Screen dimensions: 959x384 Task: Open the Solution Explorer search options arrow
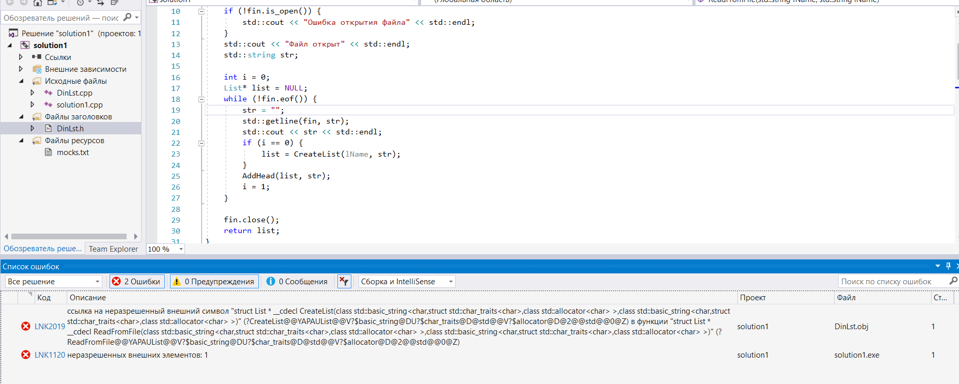pos(136,18)
